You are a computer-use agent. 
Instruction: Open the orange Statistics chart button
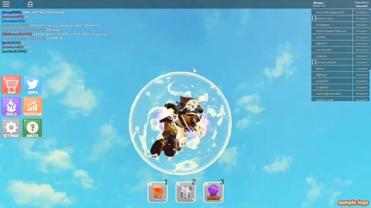click(32, 106)
